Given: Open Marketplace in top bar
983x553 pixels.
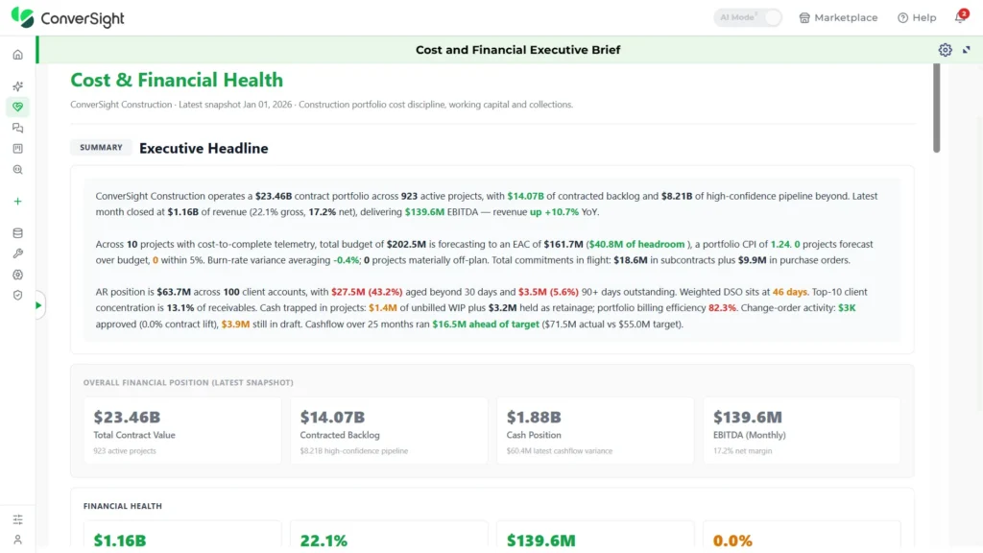Looking at the screenshot, I should click(x=838, y=17).
